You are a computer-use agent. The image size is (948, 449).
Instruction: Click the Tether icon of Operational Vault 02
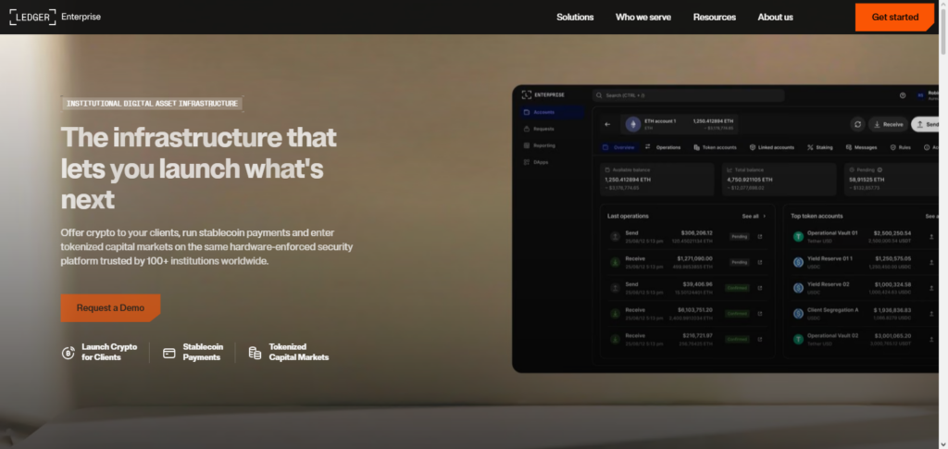pos(798,339)
